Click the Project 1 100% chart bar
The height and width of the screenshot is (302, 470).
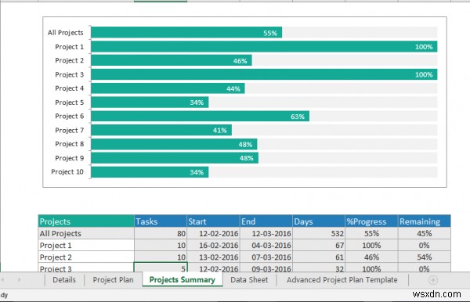[x=264, y=46]
